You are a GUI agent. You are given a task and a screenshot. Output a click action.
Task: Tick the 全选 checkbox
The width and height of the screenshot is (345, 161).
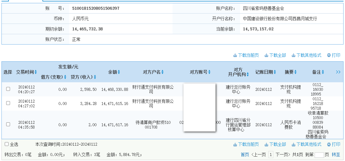click(x=6, y=144)
